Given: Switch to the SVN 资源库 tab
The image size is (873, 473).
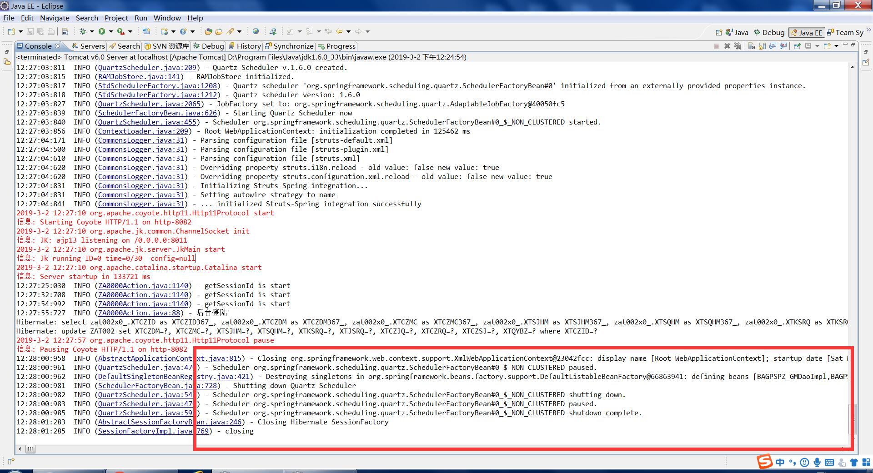Looking at the screenshot, I should [x=166, y=46].
